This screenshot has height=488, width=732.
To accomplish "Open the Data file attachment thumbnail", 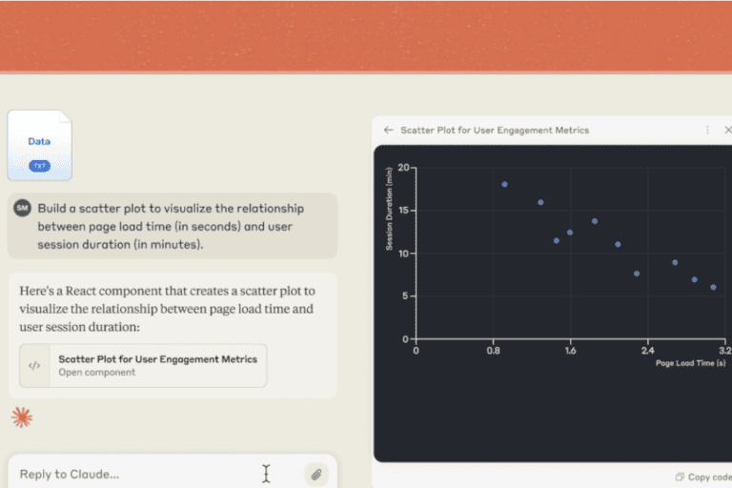I will tap(40, 145).
